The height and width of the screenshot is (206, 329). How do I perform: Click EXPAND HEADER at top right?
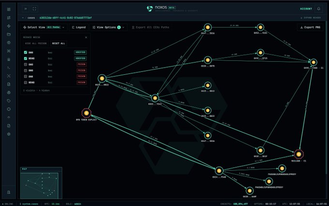pos(311,18)
